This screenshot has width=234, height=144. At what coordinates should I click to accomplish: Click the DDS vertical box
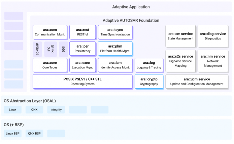coord(63,49)
